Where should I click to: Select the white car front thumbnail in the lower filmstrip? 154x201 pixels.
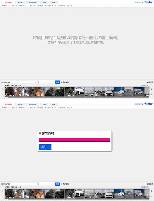109,194
